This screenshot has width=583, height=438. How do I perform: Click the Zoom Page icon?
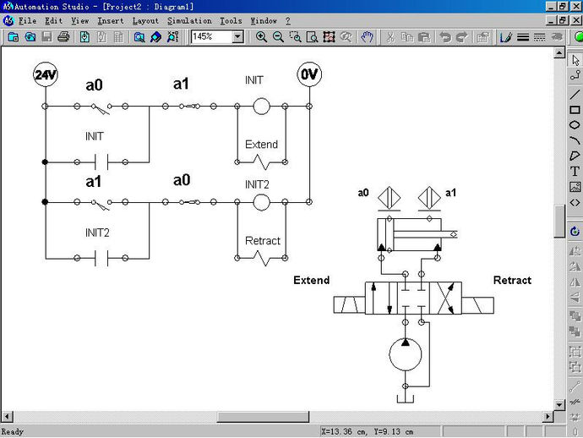click(x=312, y=37)
